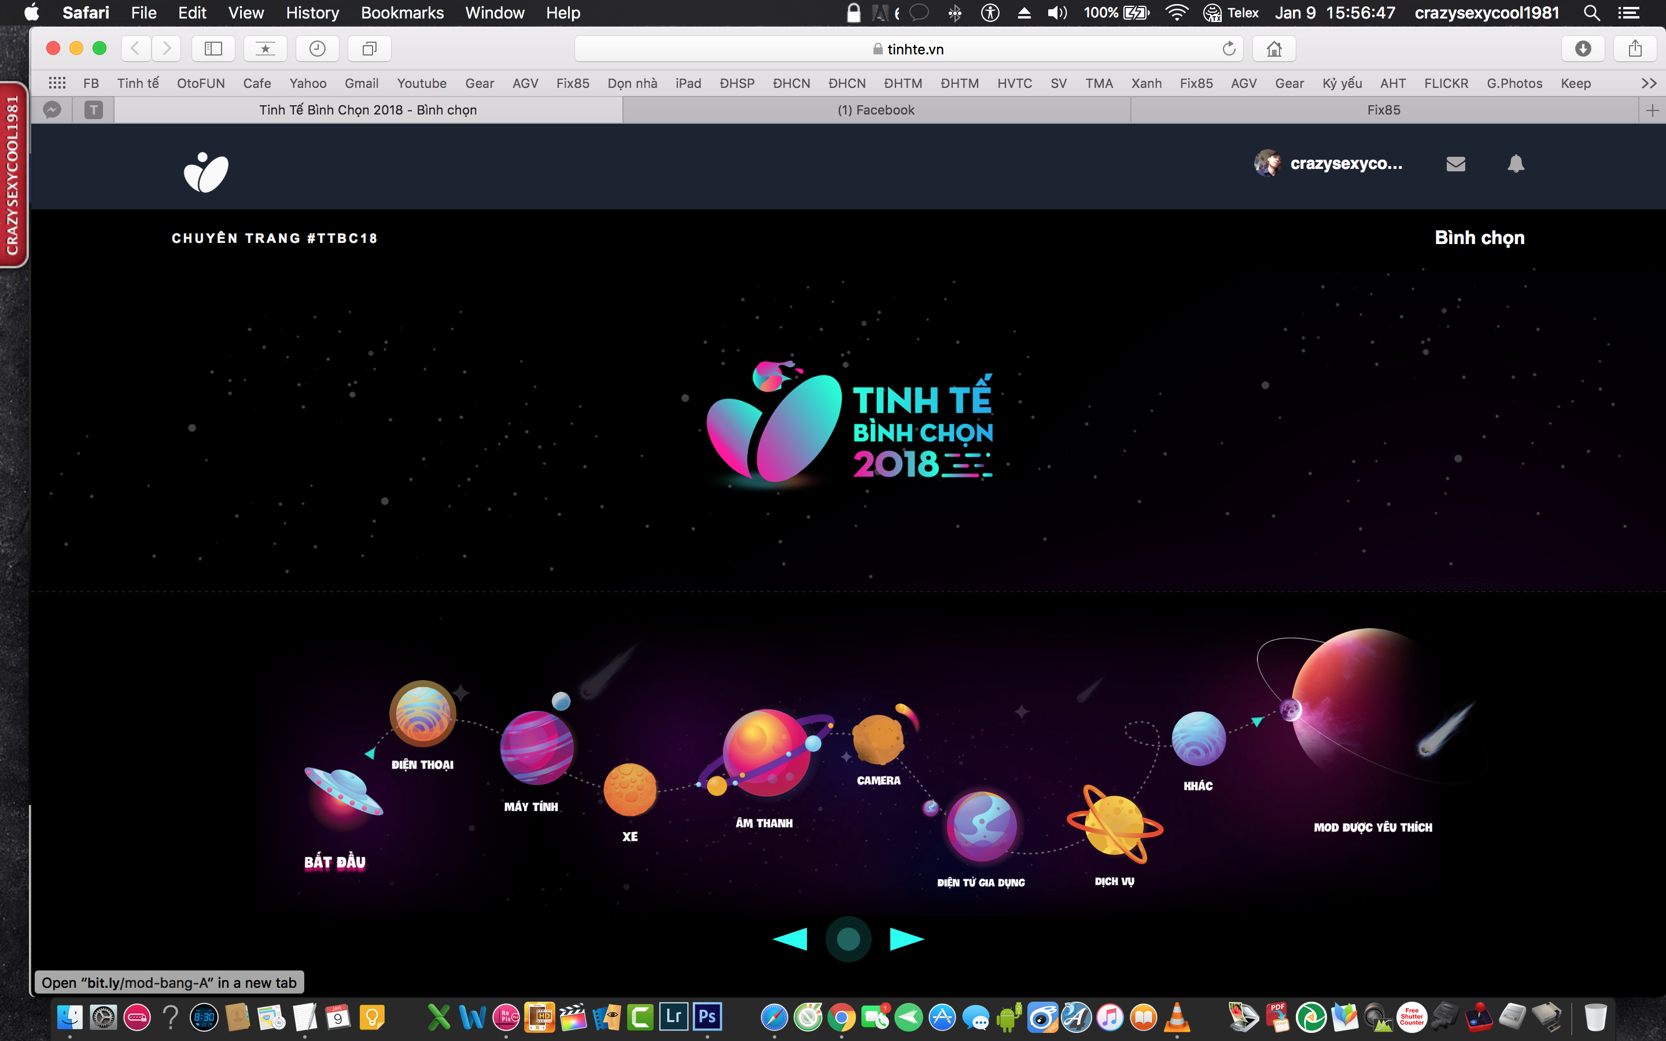
Task: Open the Bình chọn link
Action: pyautogui.click(x=1479, y=238)
